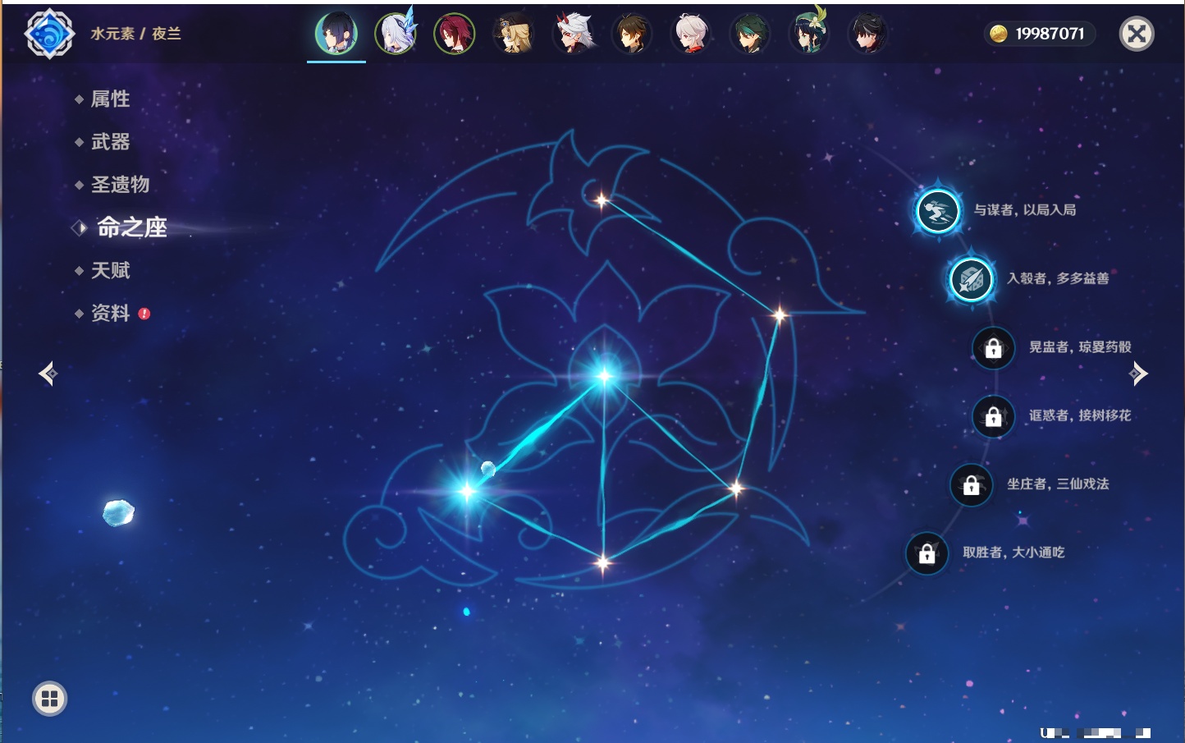Select the character with the green hat and flower
The image size is (1185, 743).
click(x=809, y=34)
